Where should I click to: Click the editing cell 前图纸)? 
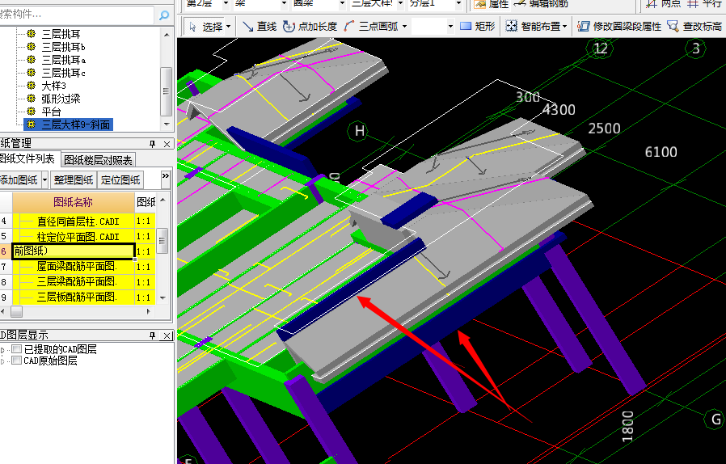pos(73,251)
